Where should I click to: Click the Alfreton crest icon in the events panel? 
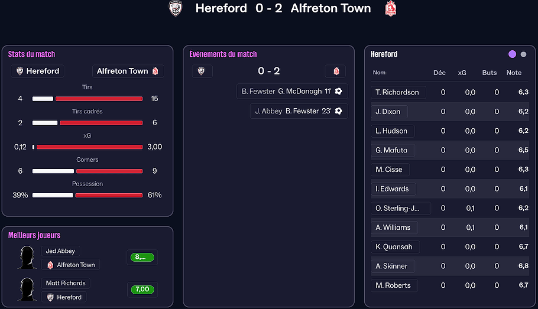click(x=336, y=71)
